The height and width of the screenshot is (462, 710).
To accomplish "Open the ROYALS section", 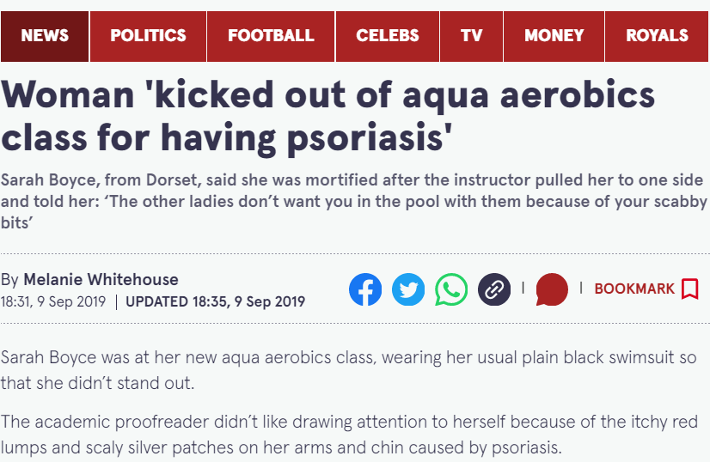I will pos(657,36).
